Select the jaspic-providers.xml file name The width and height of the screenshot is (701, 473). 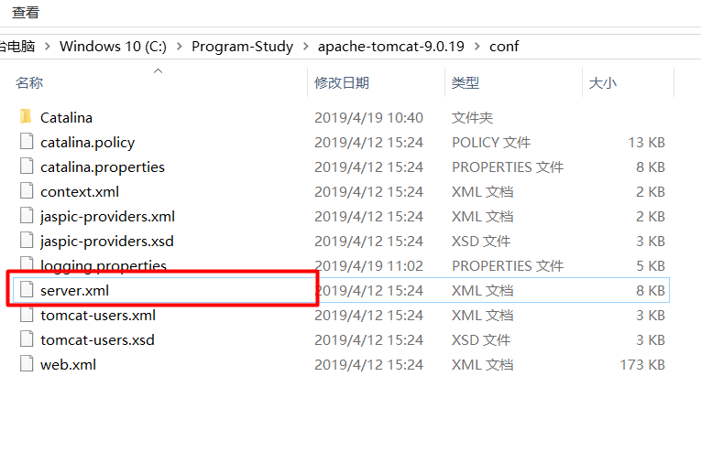(x=107, y=217)
